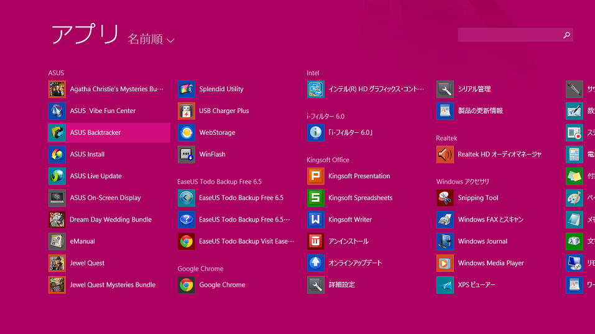
Task: Launch Kingsoft Writer icon
Action: tap(316, 220)
